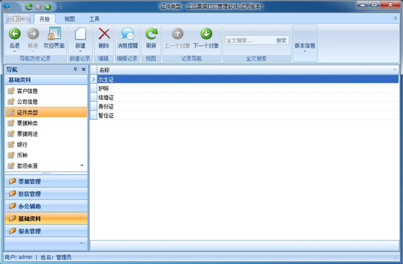
Task: Click the 全文搜索 search input field
Action: [250, 40]
